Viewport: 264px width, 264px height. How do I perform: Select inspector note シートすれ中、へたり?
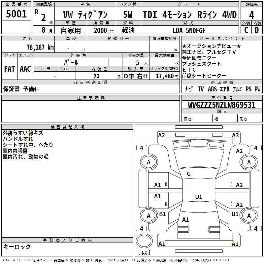coord(28,145)
